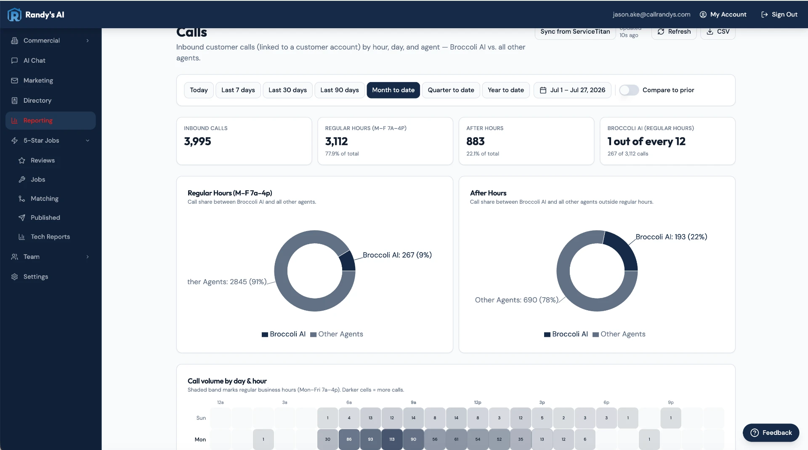
Task: Click the Other Agents legend swatch in After Hours
Action: pyautogui.click(x=595, y=335)
